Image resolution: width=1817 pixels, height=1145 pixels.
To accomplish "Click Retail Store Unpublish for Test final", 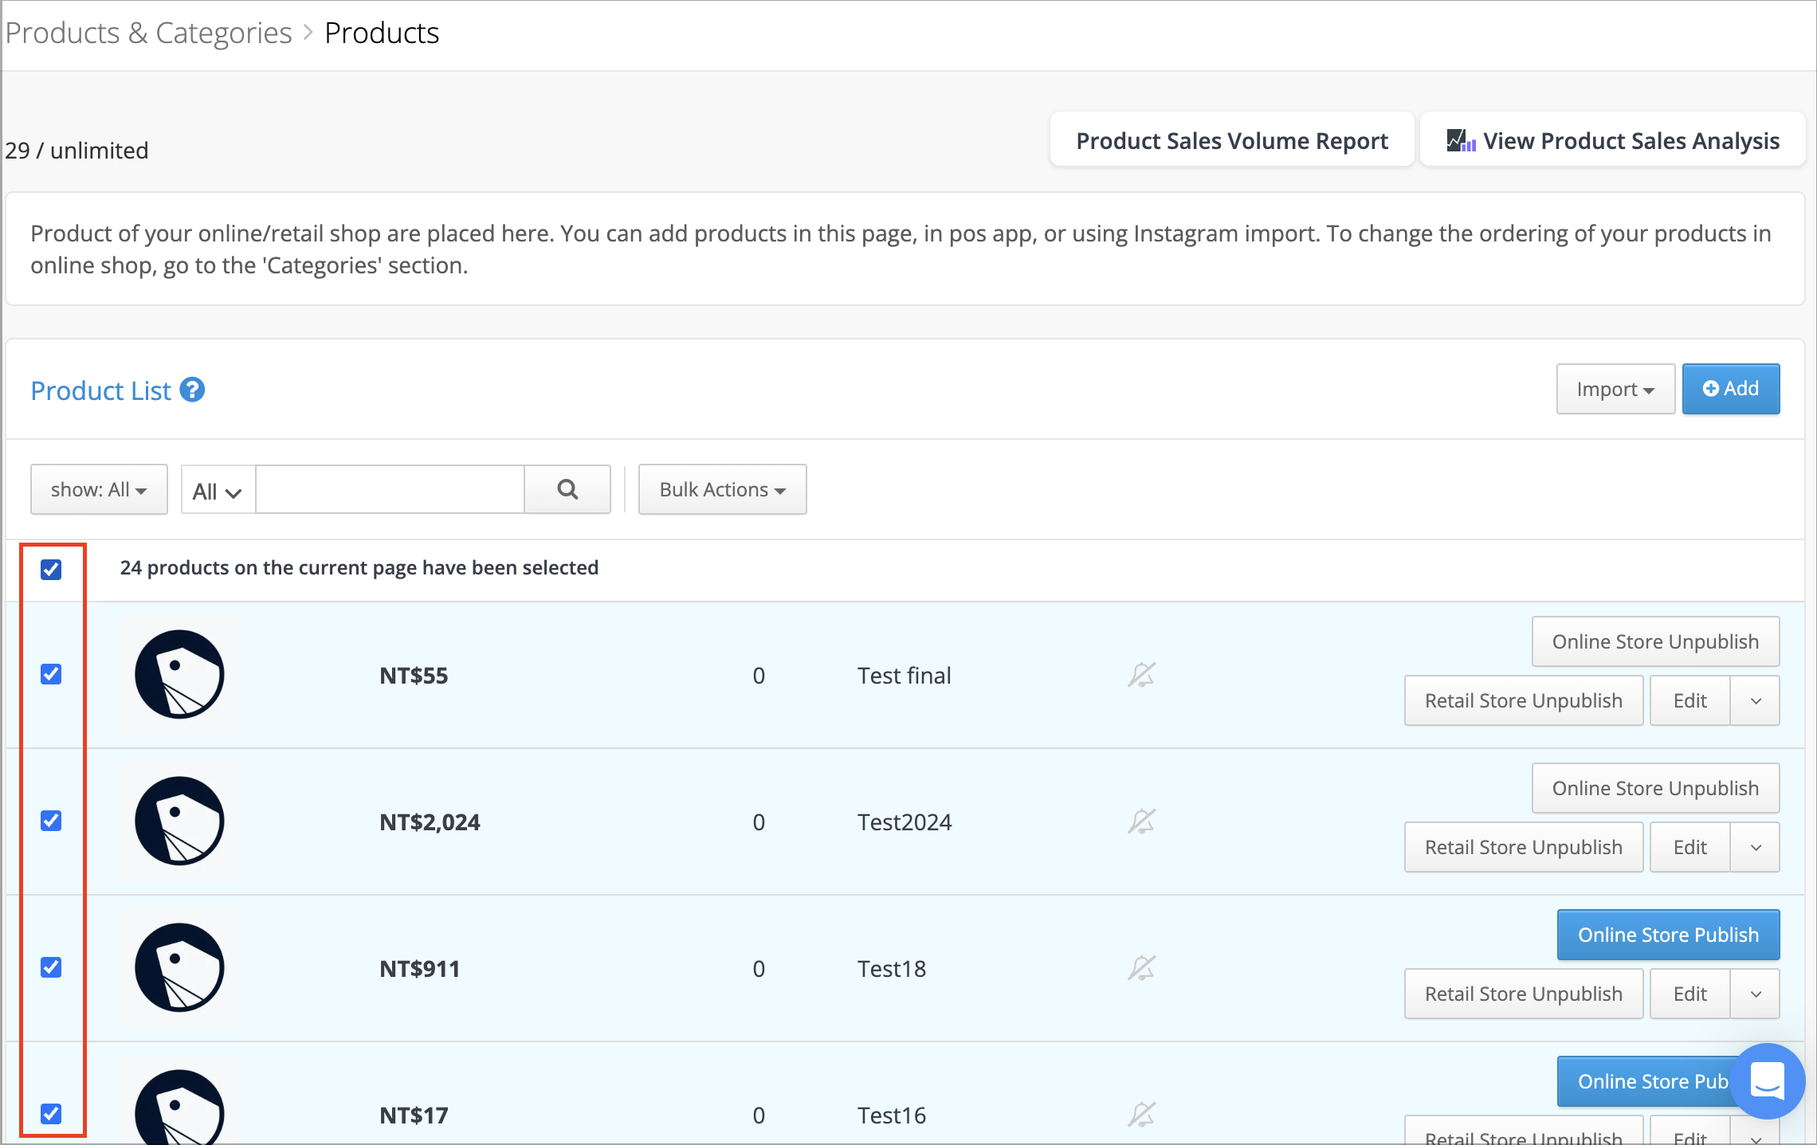I will (x=1524, y=700).
